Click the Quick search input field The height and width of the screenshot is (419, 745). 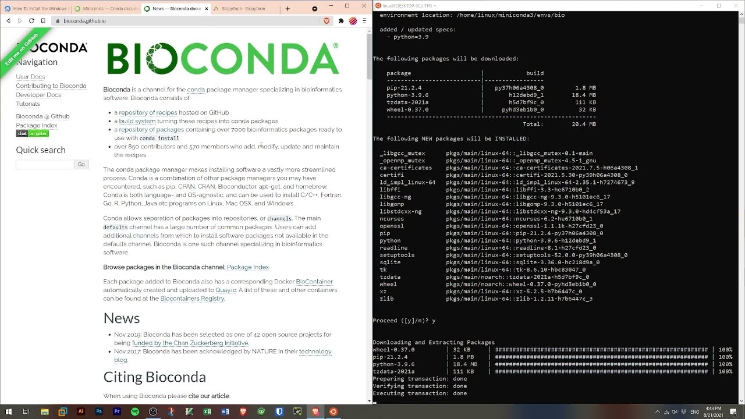(45, 164)
